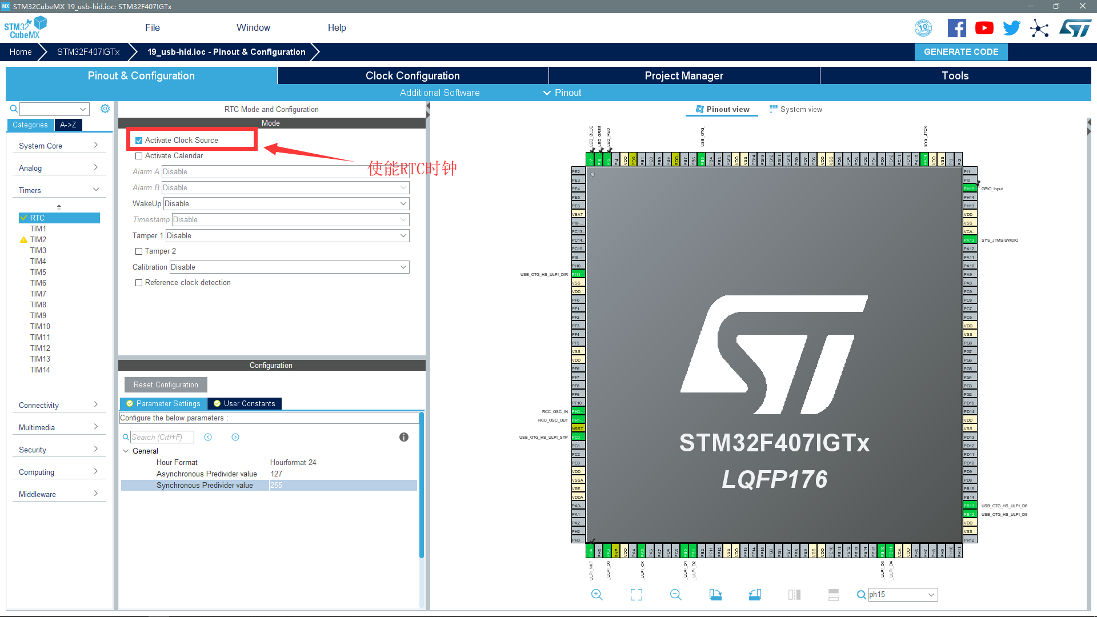
Task: Rotate the chip view counter-clockwise
Action: (x=755, y=595)
